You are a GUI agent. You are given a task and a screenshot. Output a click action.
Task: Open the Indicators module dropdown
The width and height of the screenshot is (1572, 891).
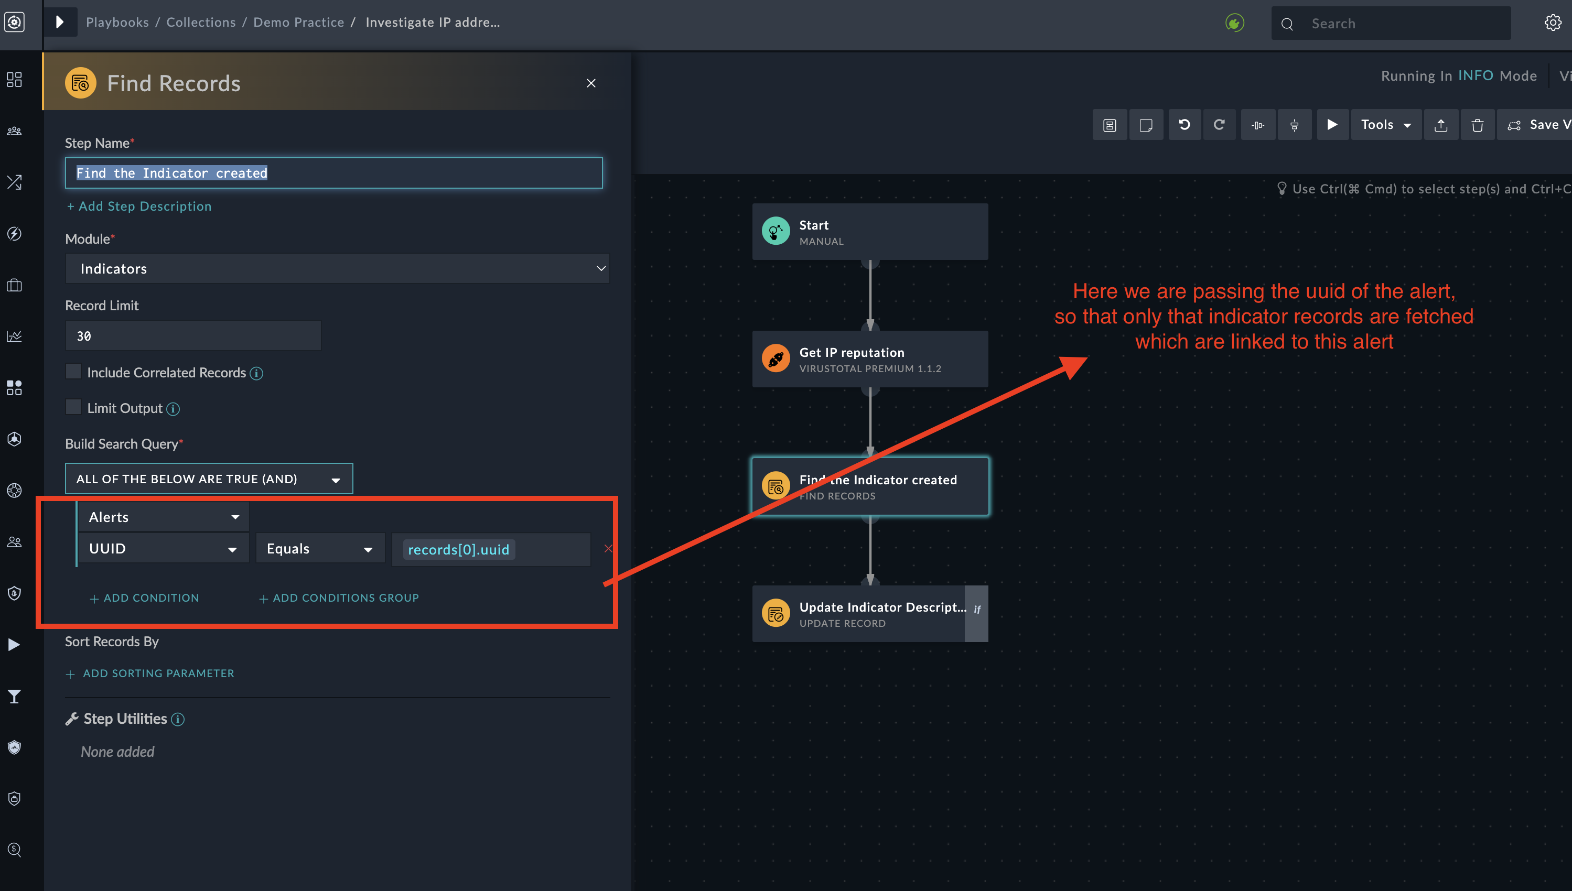pyautogui.click(x=337, y=268)
